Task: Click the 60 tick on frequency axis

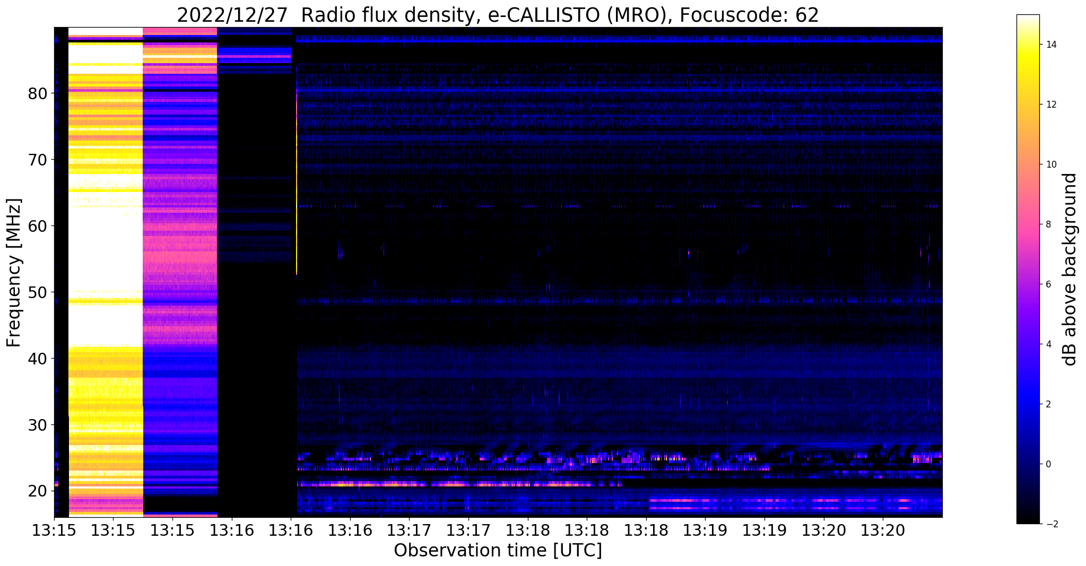Action: [x=38, y=226]
